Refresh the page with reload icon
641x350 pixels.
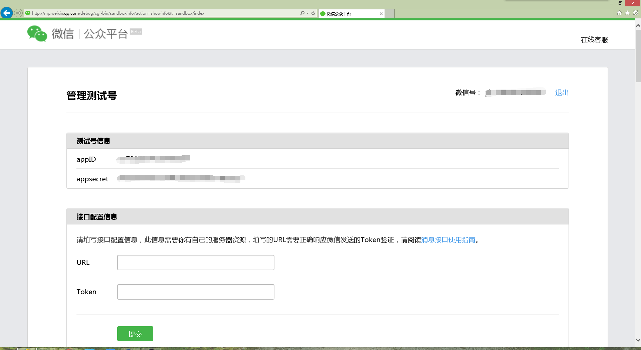click(313, 13)
